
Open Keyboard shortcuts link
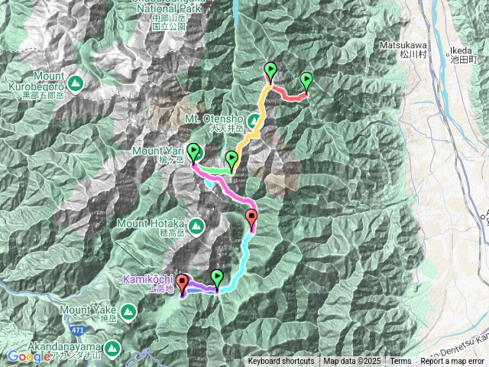[281, 362]
